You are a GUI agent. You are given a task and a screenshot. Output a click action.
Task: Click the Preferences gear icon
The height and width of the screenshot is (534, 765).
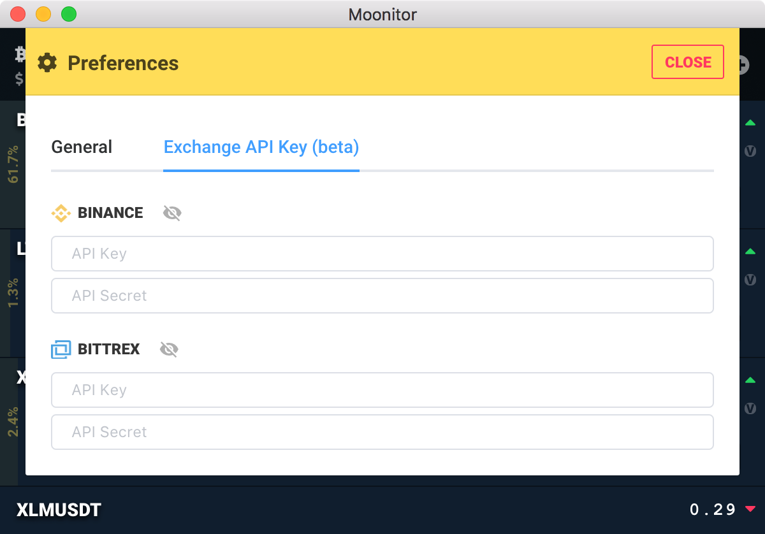tap(47, 63)
